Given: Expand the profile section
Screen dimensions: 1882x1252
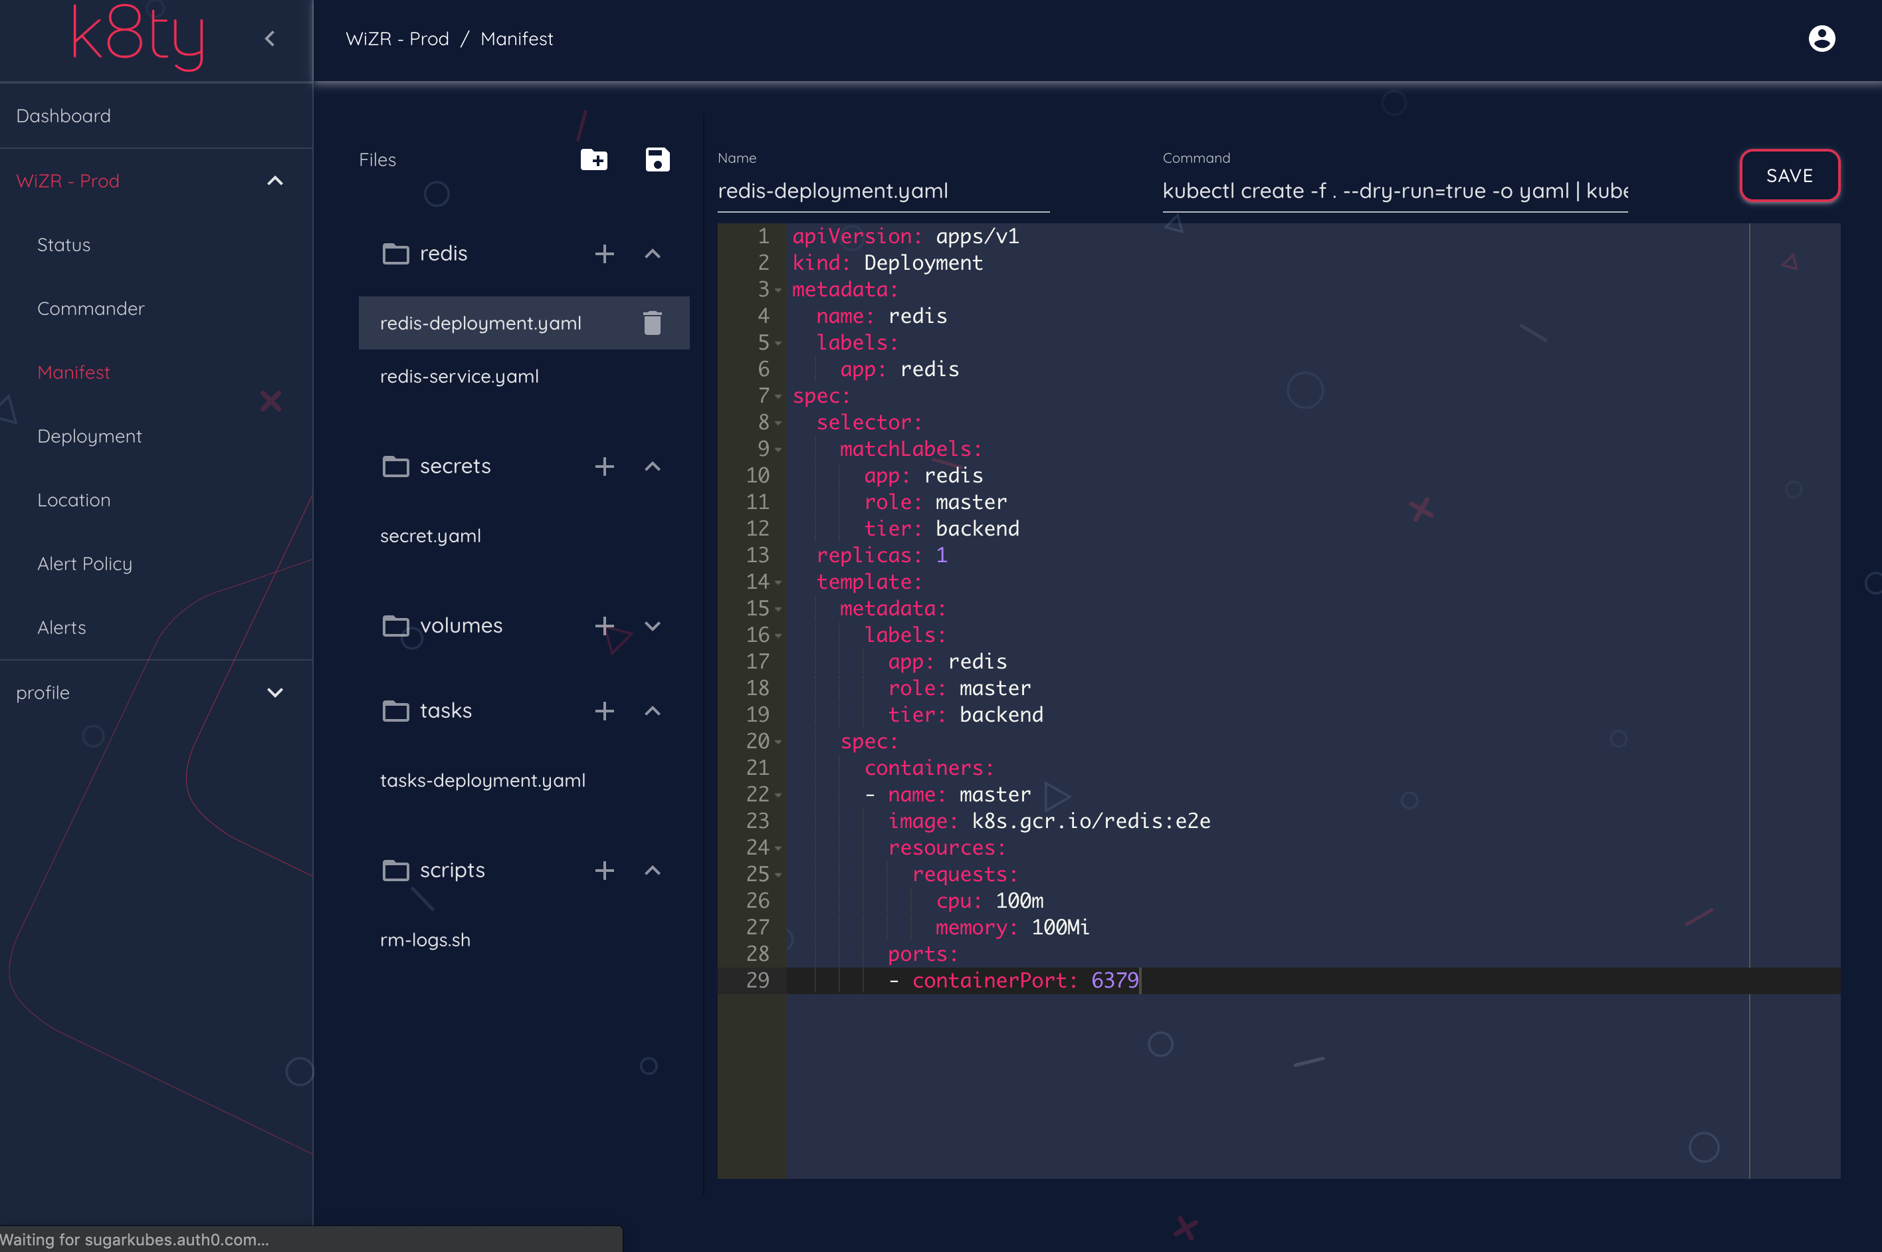Looking at the screenshot, I should [x=274, y=693].
